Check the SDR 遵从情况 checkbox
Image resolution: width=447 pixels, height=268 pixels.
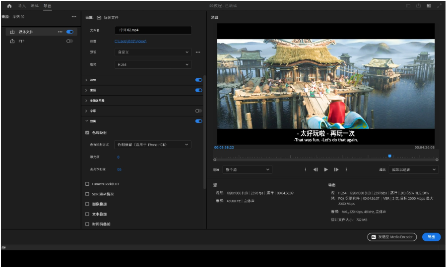click(x=87, y=194)
